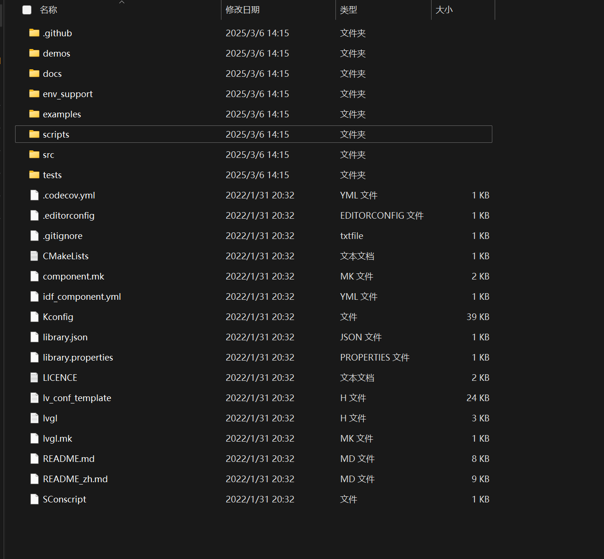Select the src folder name
Viewport: 604px width, 559px height.
pyautogui.click(x=49, y=155)
